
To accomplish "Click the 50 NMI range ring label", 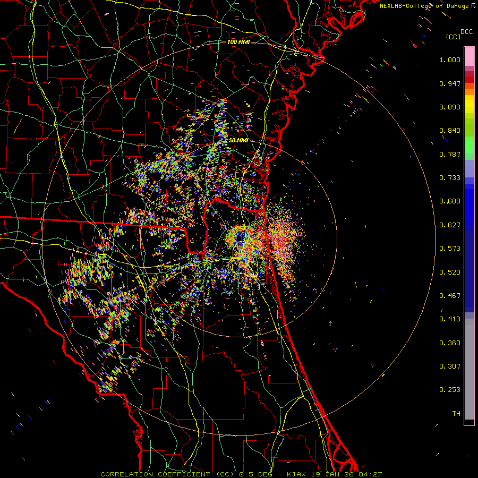I will click(x=238, y=140).
